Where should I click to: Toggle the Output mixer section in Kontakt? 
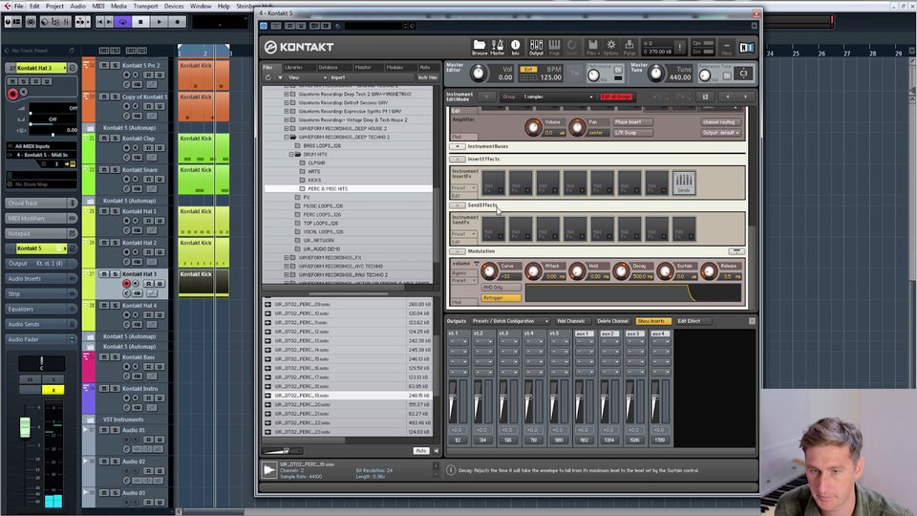[536, 47]
